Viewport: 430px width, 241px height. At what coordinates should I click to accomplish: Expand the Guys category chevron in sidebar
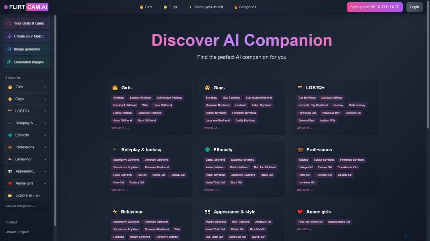coord(45,99)
